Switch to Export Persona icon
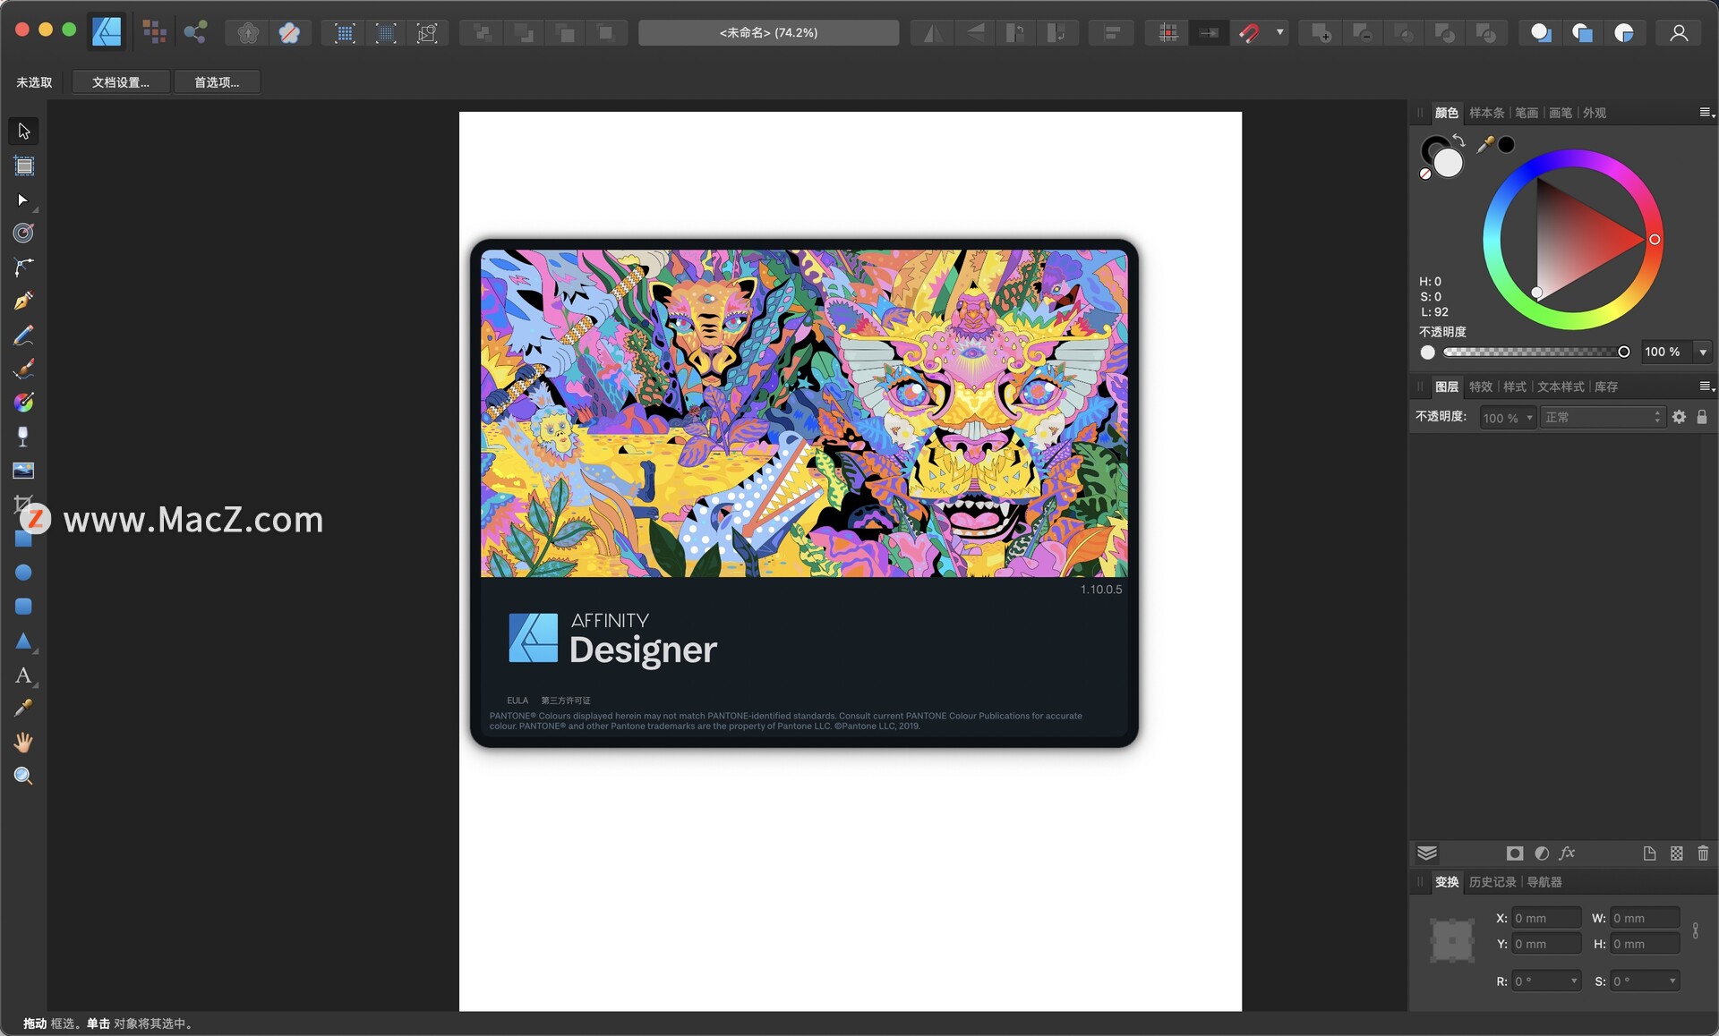Screen dimensions: 1719x1036 tap(195, 32)
